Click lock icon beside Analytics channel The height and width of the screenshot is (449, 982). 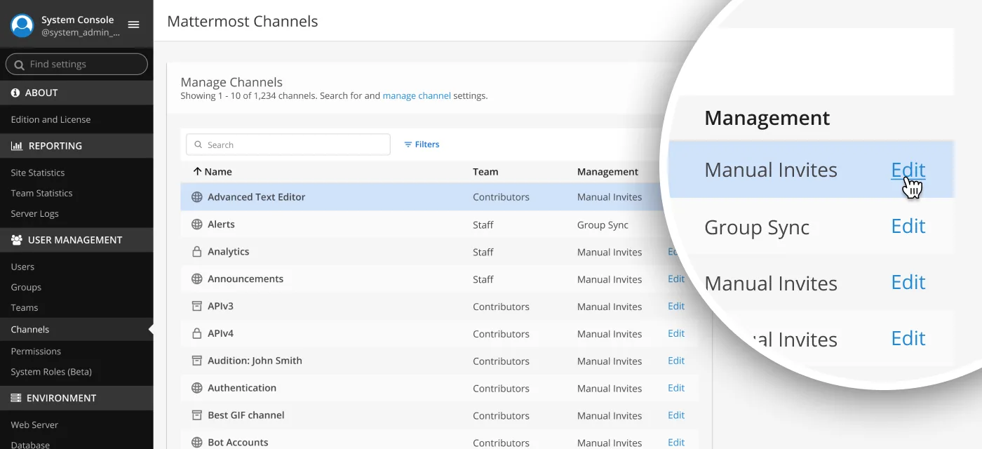point(197,251)
